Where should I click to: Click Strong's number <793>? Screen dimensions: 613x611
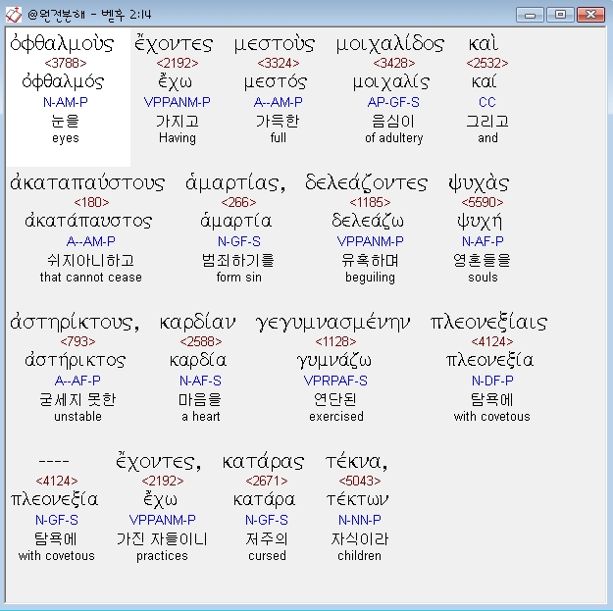click(x=77, y=341)
